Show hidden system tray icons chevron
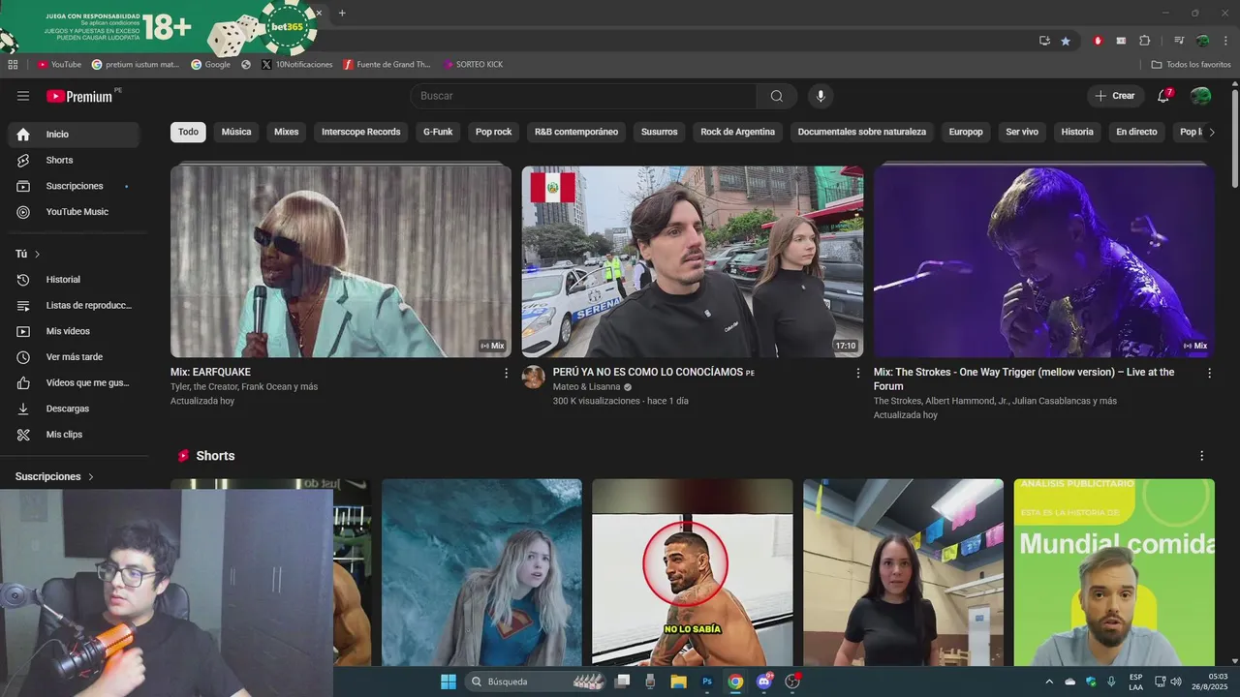The width and height of the screenshot is (1240, 697). pos(1049,682)
